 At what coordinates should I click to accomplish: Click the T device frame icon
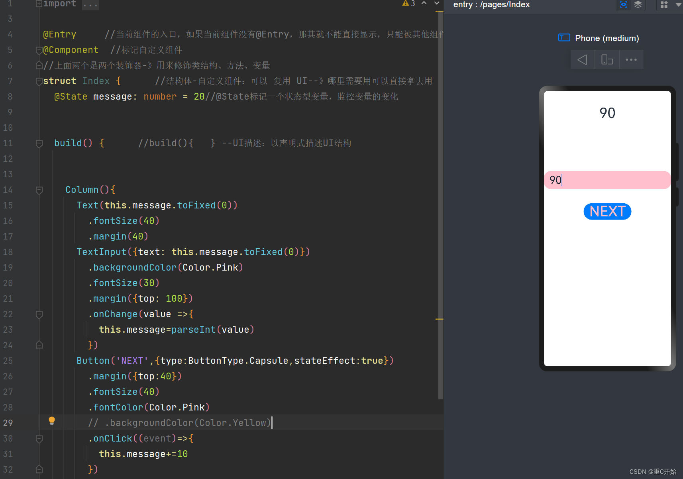tap(564, 38)
